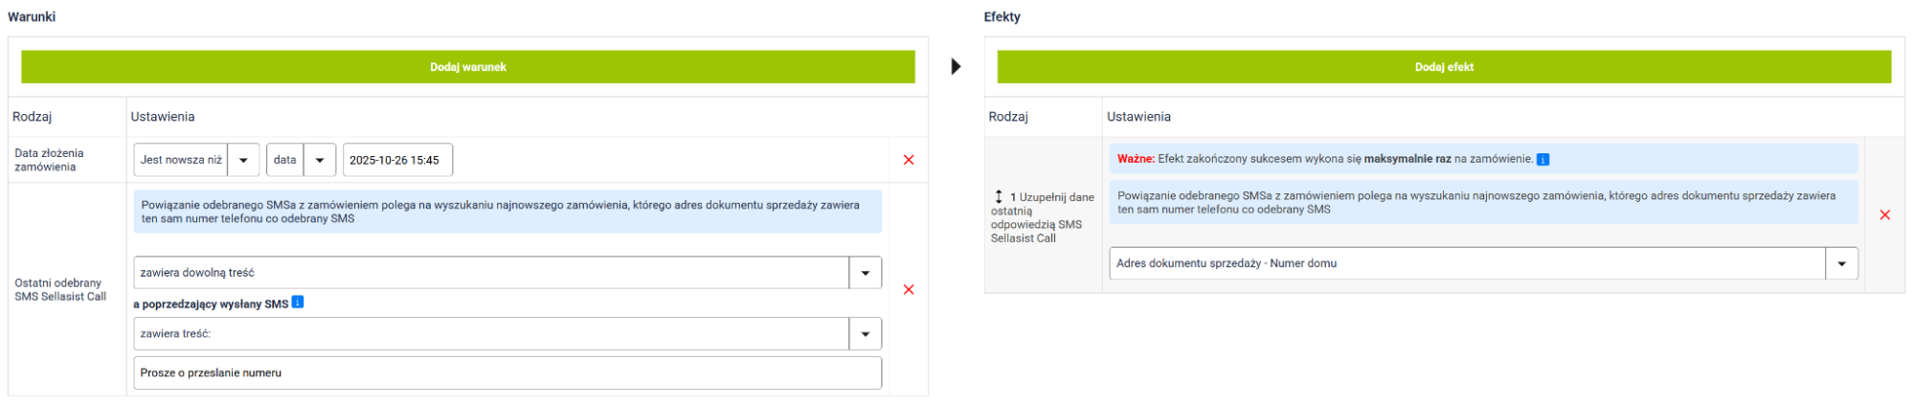
Task: Open the zawiera dowolną treść dropdown
Action: pos(865,273)
